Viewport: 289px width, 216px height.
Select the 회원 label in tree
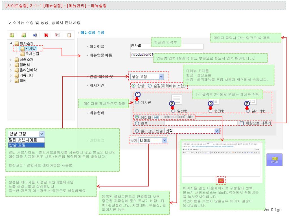(23, 80)
